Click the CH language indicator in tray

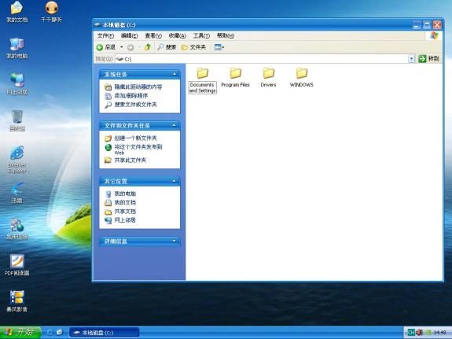(411, 333)
